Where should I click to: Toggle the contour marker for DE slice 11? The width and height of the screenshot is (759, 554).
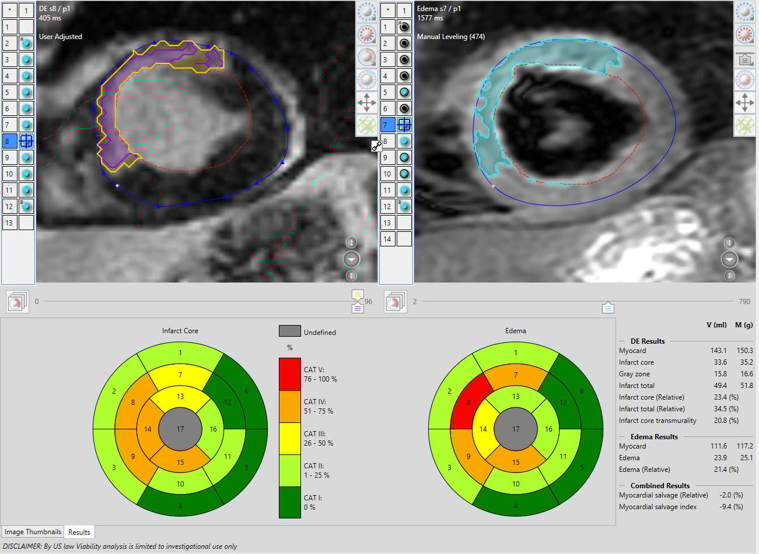26,190
